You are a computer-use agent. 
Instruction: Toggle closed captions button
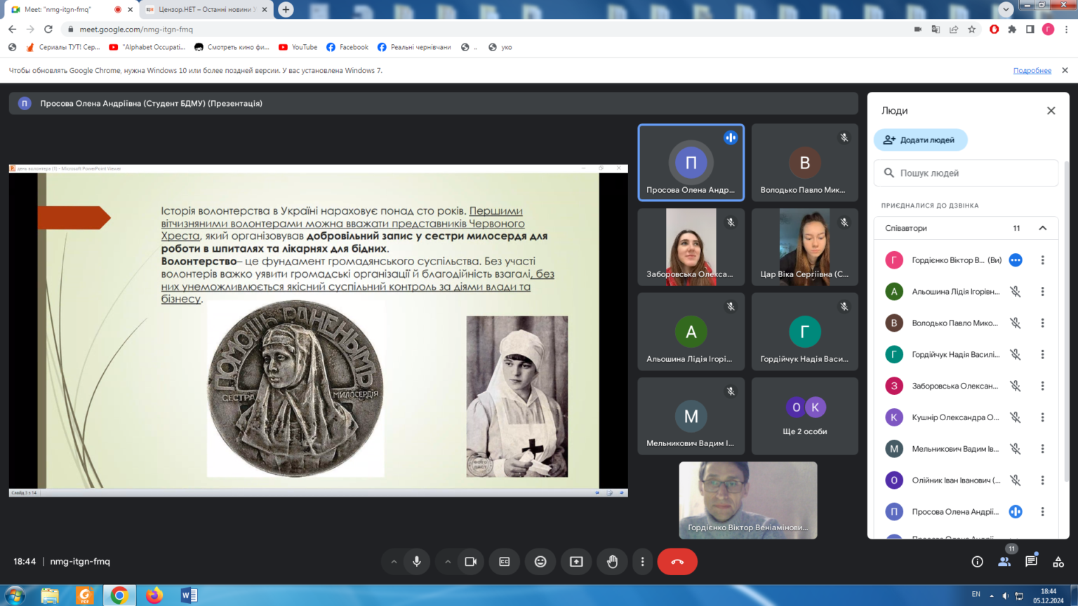504,562
